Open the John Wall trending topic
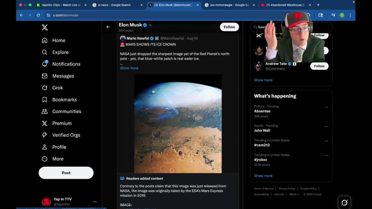 (262, 131)
